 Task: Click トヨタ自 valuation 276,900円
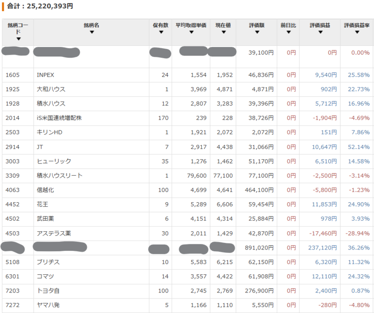pyautogui.click(x=259, y=291)
